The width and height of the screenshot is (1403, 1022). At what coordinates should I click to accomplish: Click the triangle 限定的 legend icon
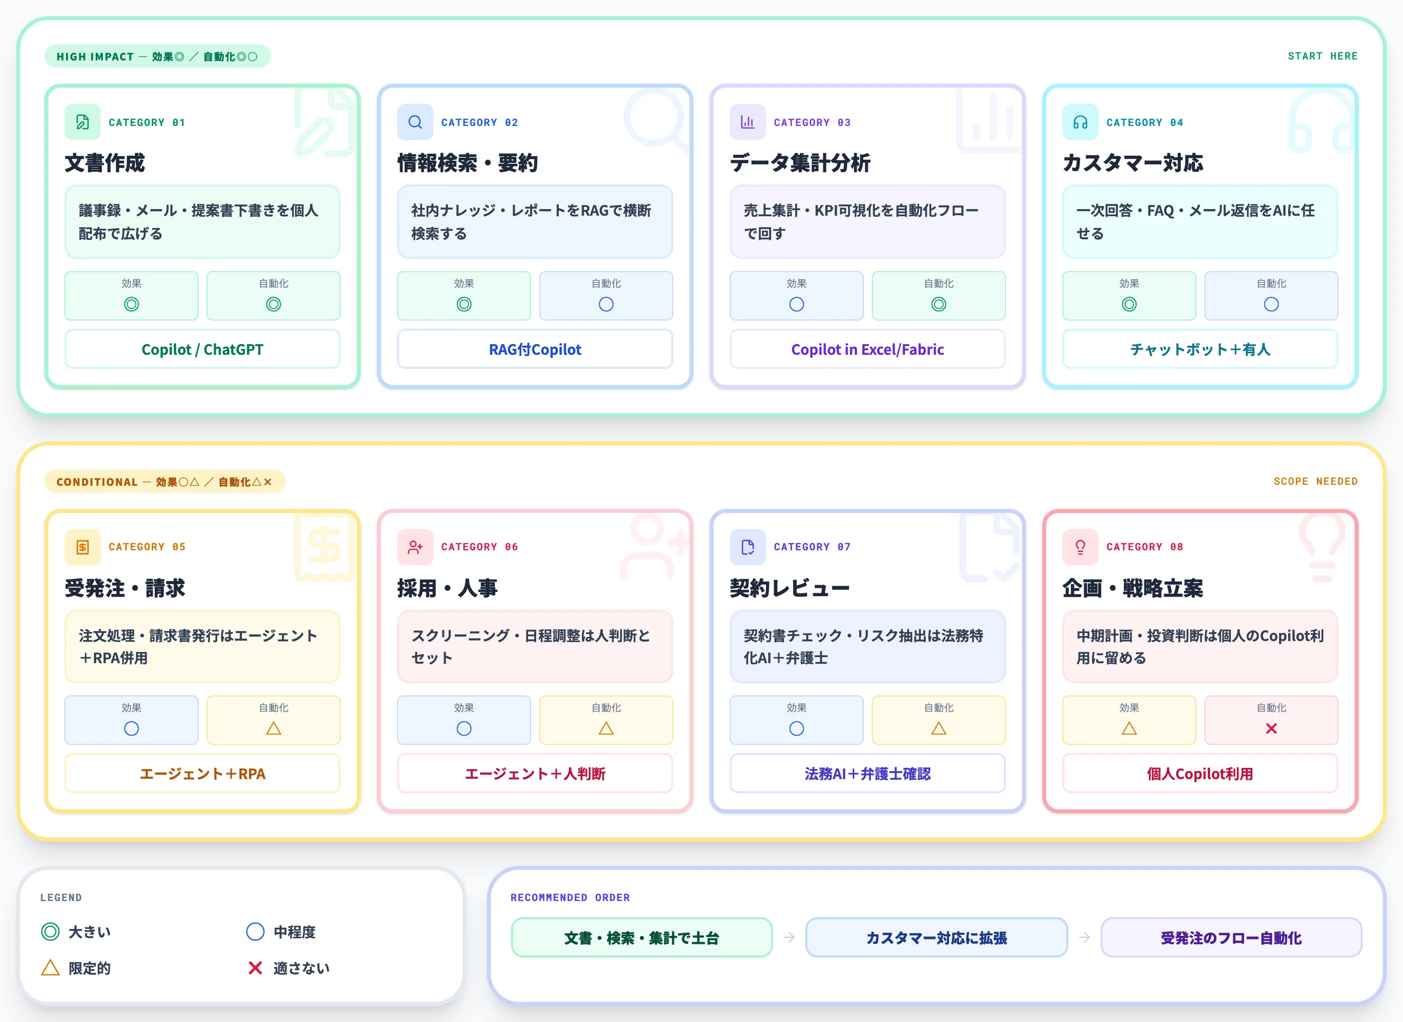[50, 968]
